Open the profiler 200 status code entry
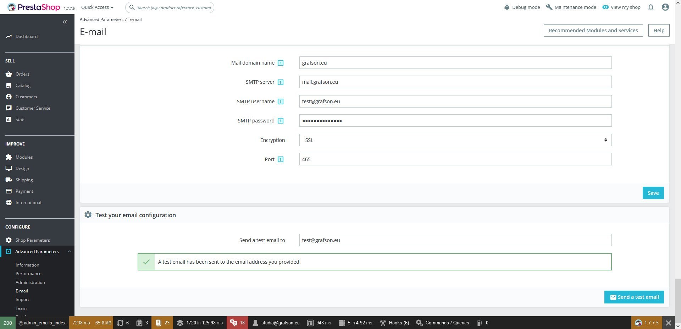This screenshot has width=681, height=329. [8, 323]
